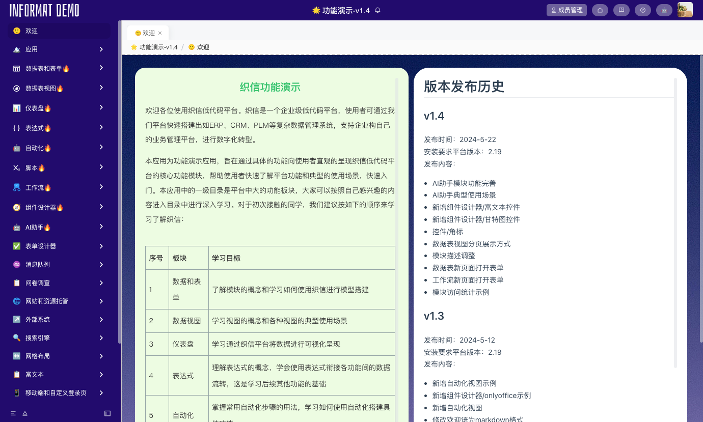Open the 成员管理 button

[x=566, y=10]
